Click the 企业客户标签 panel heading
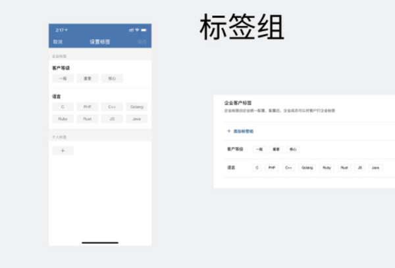 click(x=238, y=103)
